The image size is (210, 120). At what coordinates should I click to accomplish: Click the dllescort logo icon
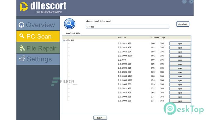click(x=24, y=7)
